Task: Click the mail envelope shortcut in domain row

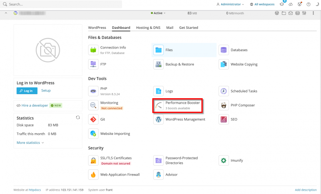Action: point(291,13)
